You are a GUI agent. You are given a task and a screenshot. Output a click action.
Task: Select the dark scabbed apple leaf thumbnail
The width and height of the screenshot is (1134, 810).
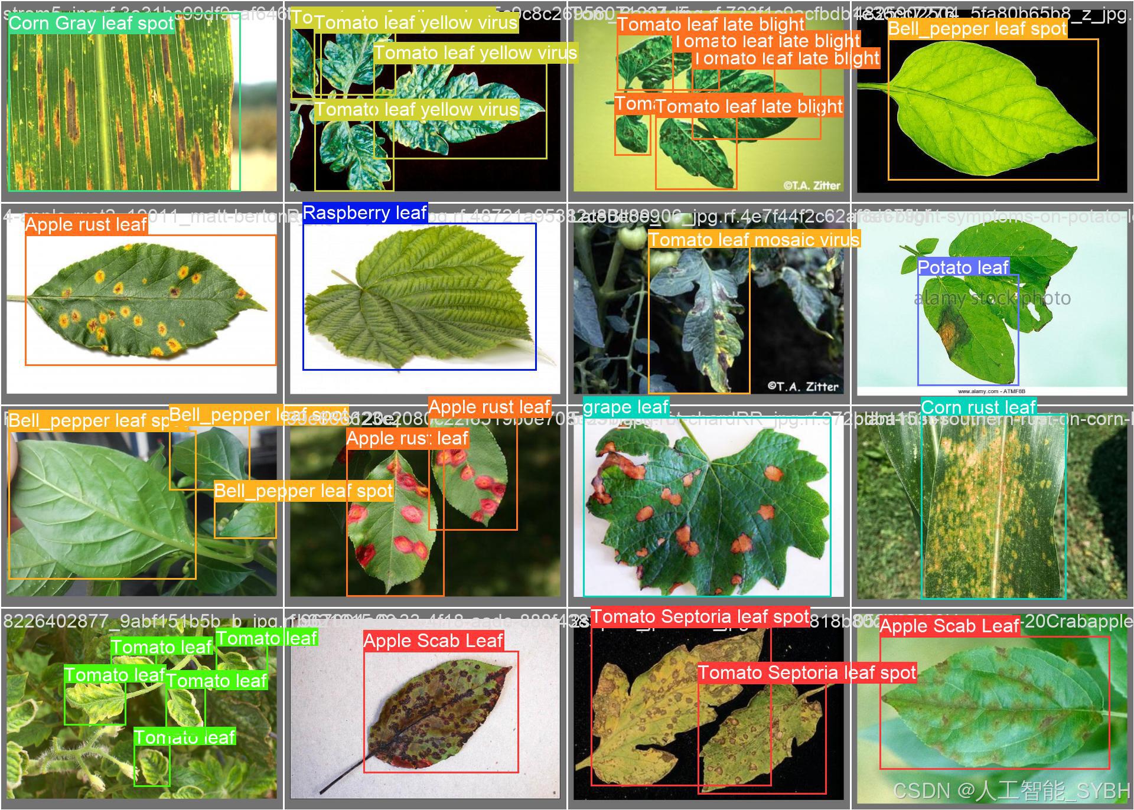(x=440, y=714)
